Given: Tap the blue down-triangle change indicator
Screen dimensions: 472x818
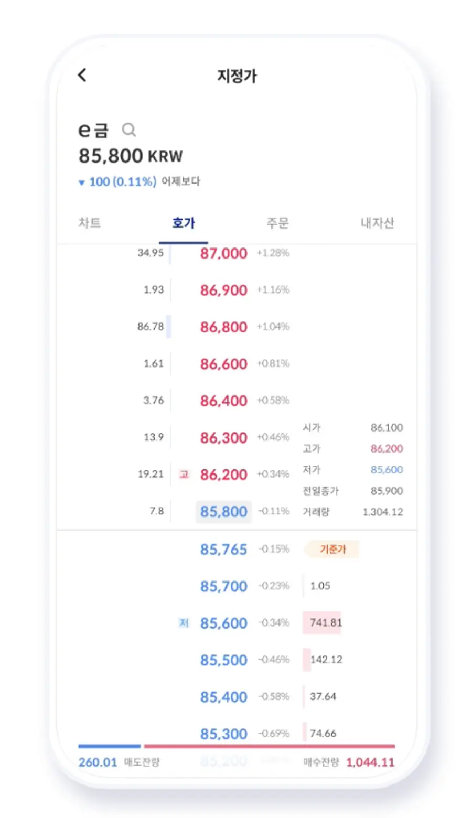Looking at the screenshot, I should pyautogui.click(x=81, y=182).
